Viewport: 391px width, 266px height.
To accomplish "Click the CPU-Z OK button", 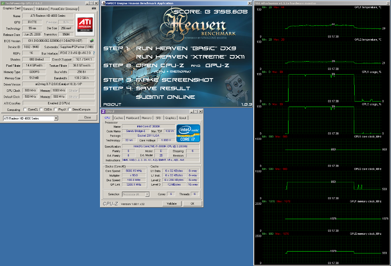I will (192, 204).
